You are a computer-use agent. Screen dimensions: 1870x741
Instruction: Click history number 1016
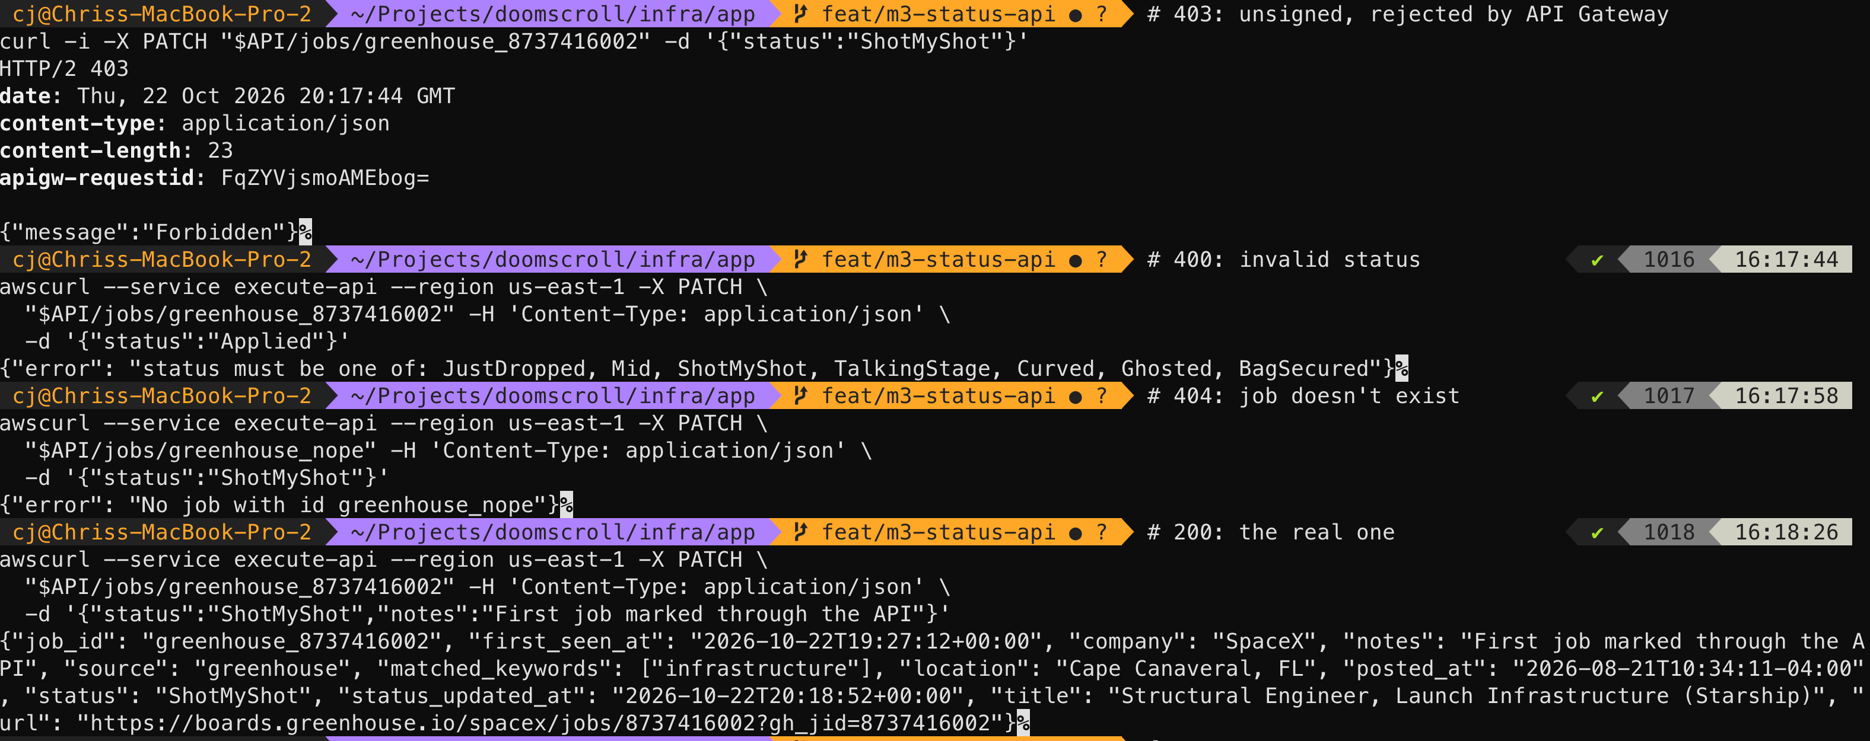[1668, 259]
